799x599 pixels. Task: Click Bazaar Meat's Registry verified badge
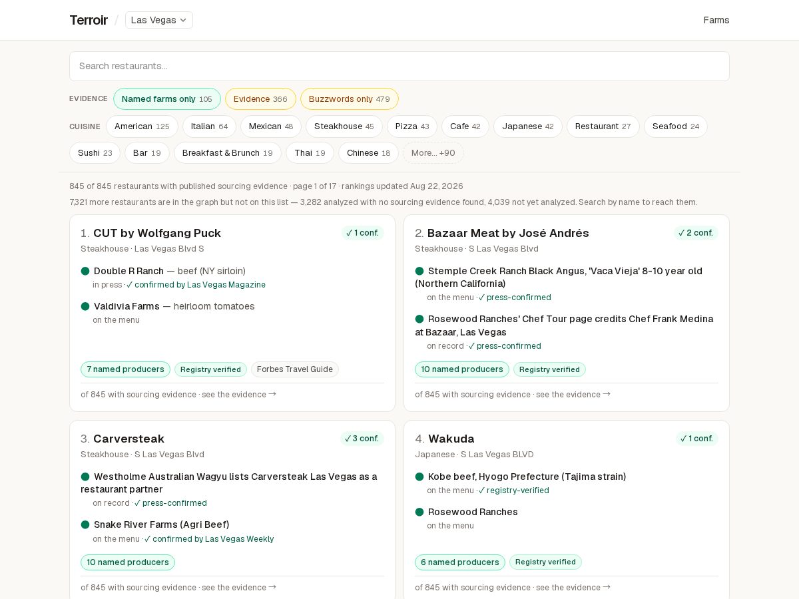pyautogui.click(x=549, y=369)
